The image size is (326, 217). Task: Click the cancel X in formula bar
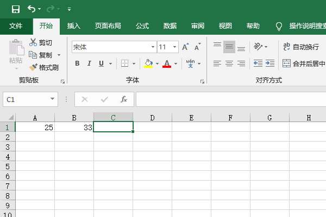tap(85, 99)
